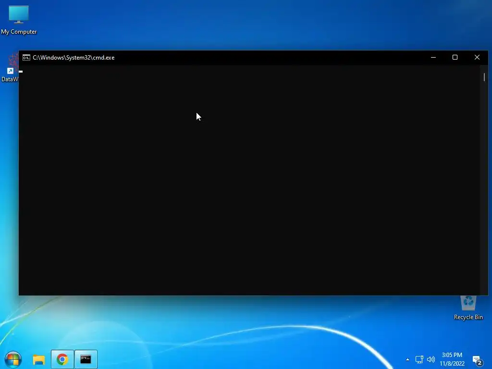This screenshot has height=369, width=492.
Task: Select the Recycle Bin desktop icon
Action: coord(468,308)
